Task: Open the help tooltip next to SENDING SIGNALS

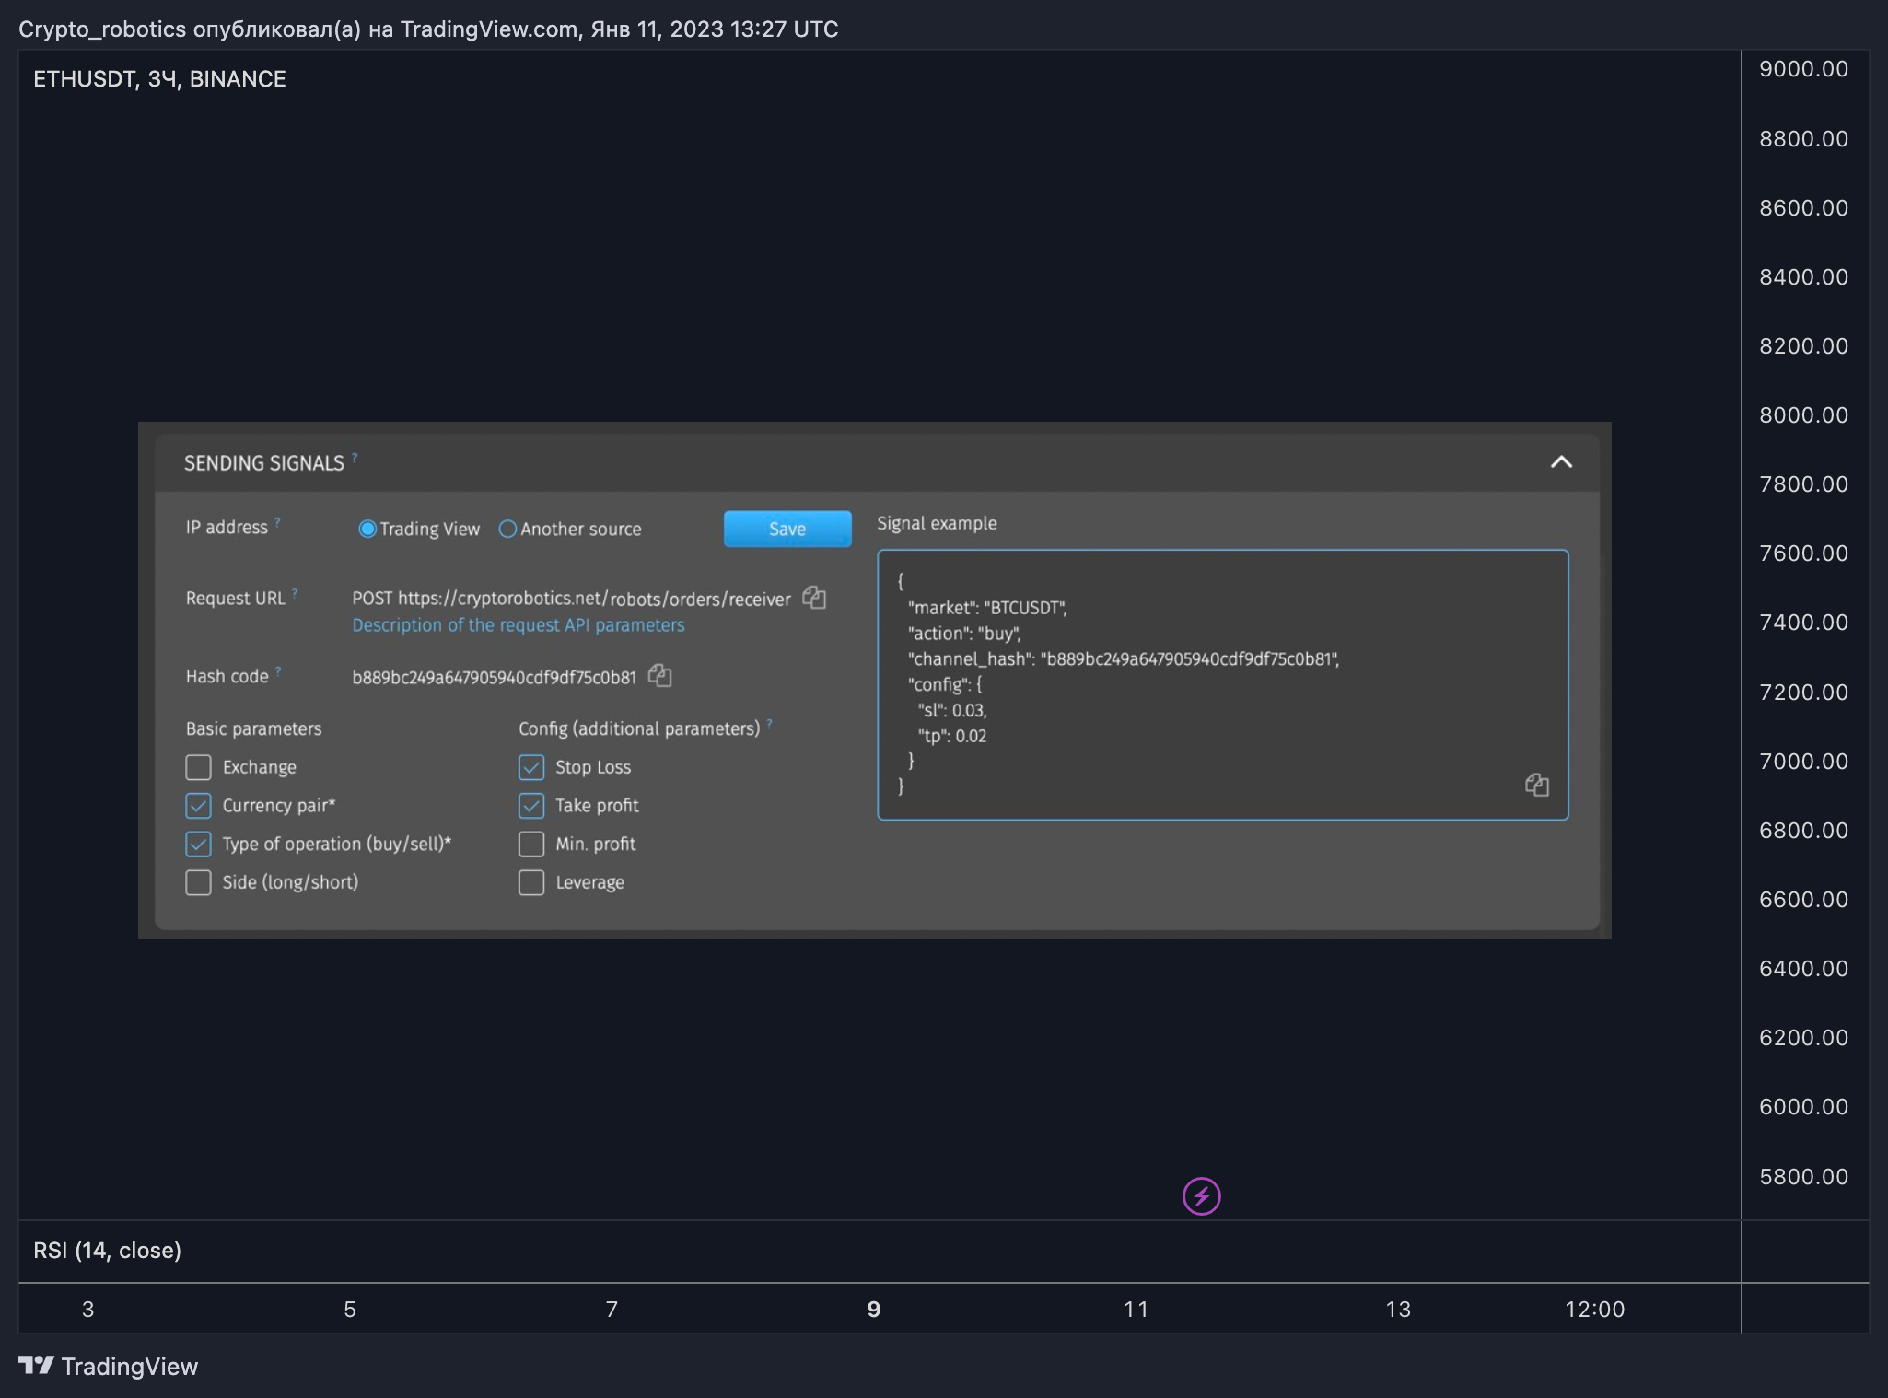Action: [355, 457]
